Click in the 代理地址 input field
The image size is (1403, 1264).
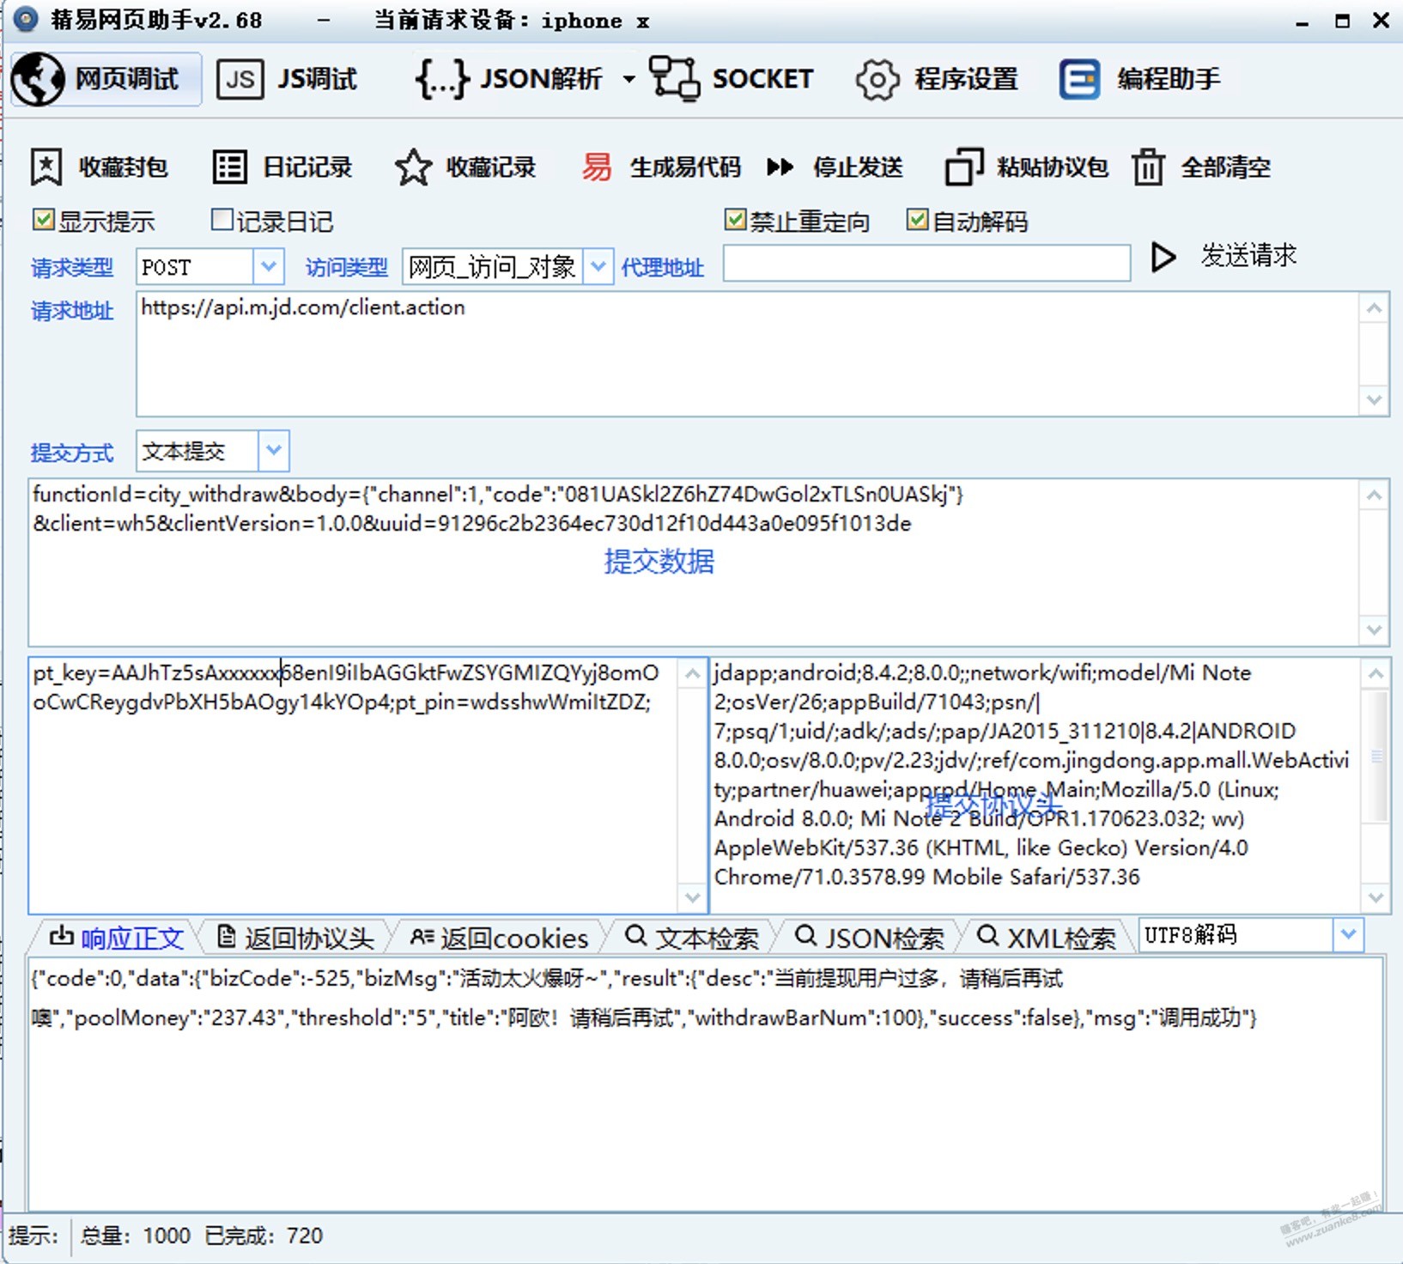coord(926,264)
